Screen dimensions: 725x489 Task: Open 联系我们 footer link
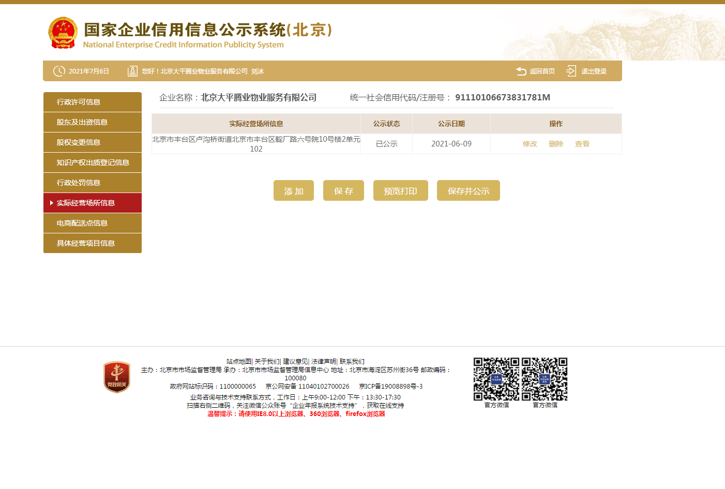pos(352,362)
